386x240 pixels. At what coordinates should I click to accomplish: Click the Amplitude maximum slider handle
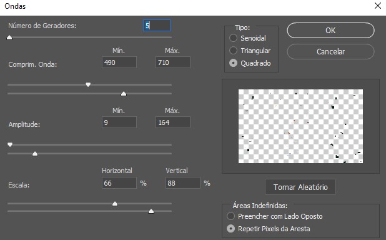35,154
